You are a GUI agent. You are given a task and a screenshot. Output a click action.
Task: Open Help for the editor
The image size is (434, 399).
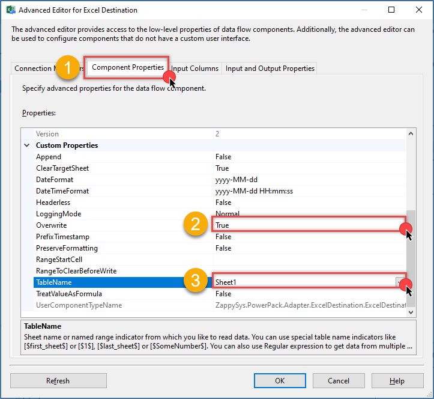click(396, 380)
